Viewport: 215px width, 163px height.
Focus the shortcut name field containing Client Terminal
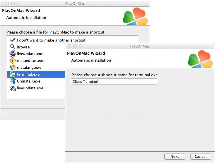pyautogui.click(x=114, y=82)
